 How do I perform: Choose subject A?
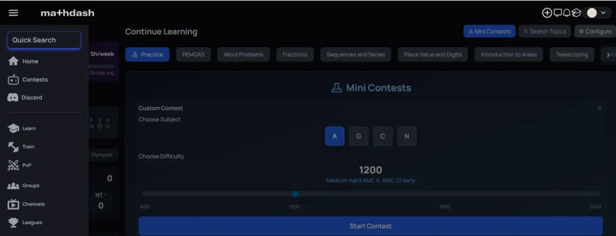tap(334, 136)
